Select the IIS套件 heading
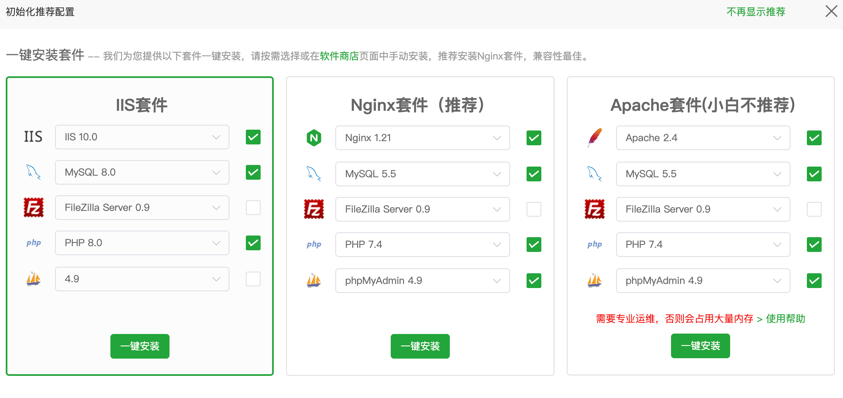Screen dimensions: 843x398 (142, 105)
